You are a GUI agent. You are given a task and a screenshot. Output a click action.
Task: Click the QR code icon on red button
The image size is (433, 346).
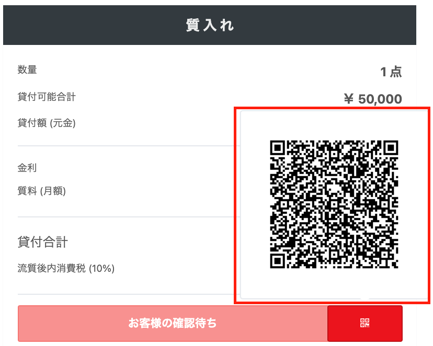pos(365,323)
